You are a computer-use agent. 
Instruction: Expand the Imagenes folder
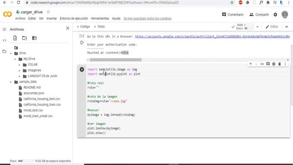coord(19,71)
